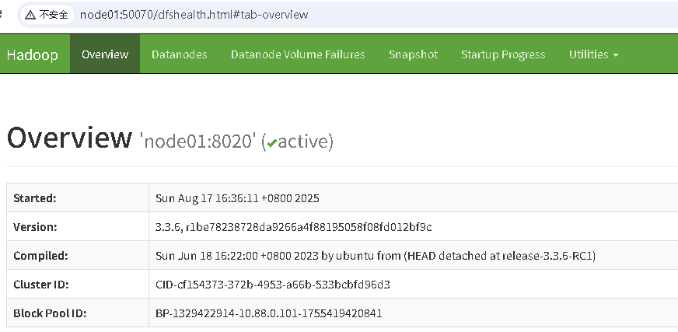Select the Overview tab
This screenshot has width=678, height=332.
[105, 54]
